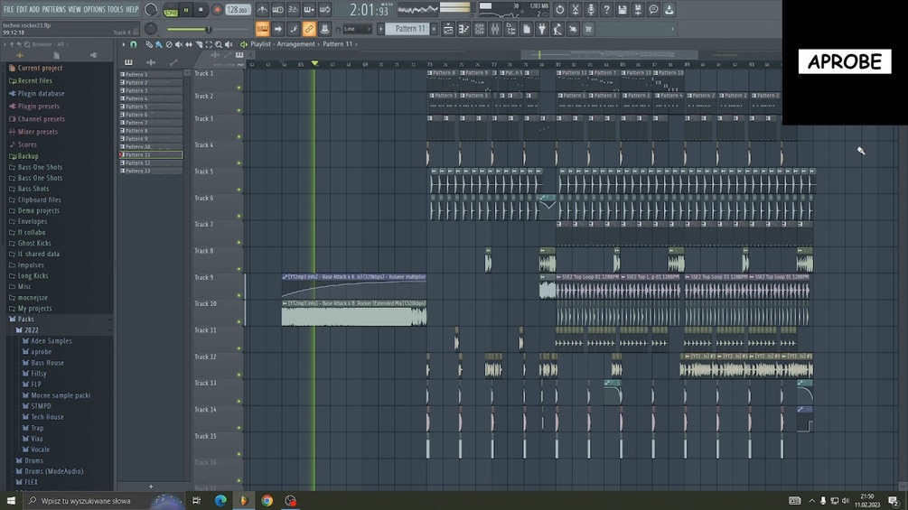Toggle the metronome icon
This screenshot has width=908, height=510.
(x=262, y=9)
